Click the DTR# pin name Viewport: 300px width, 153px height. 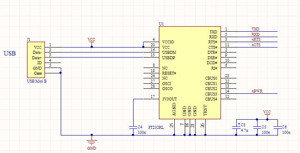click(212, 53)
